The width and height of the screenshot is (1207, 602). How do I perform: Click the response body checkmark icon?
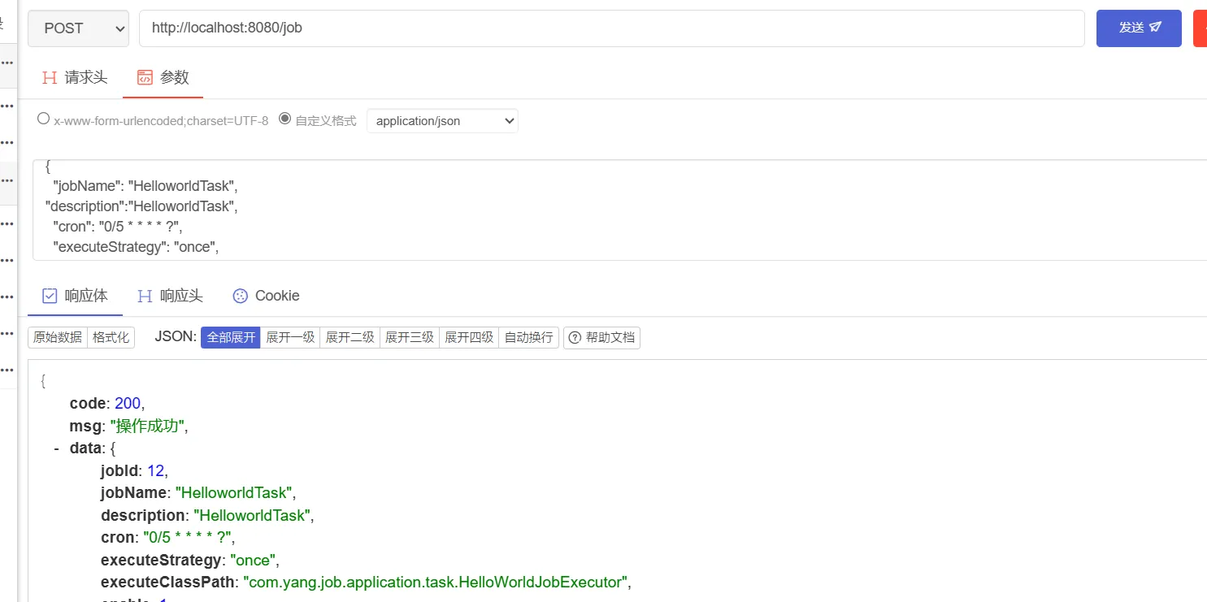pyautogui.click(x=50, y=296)
